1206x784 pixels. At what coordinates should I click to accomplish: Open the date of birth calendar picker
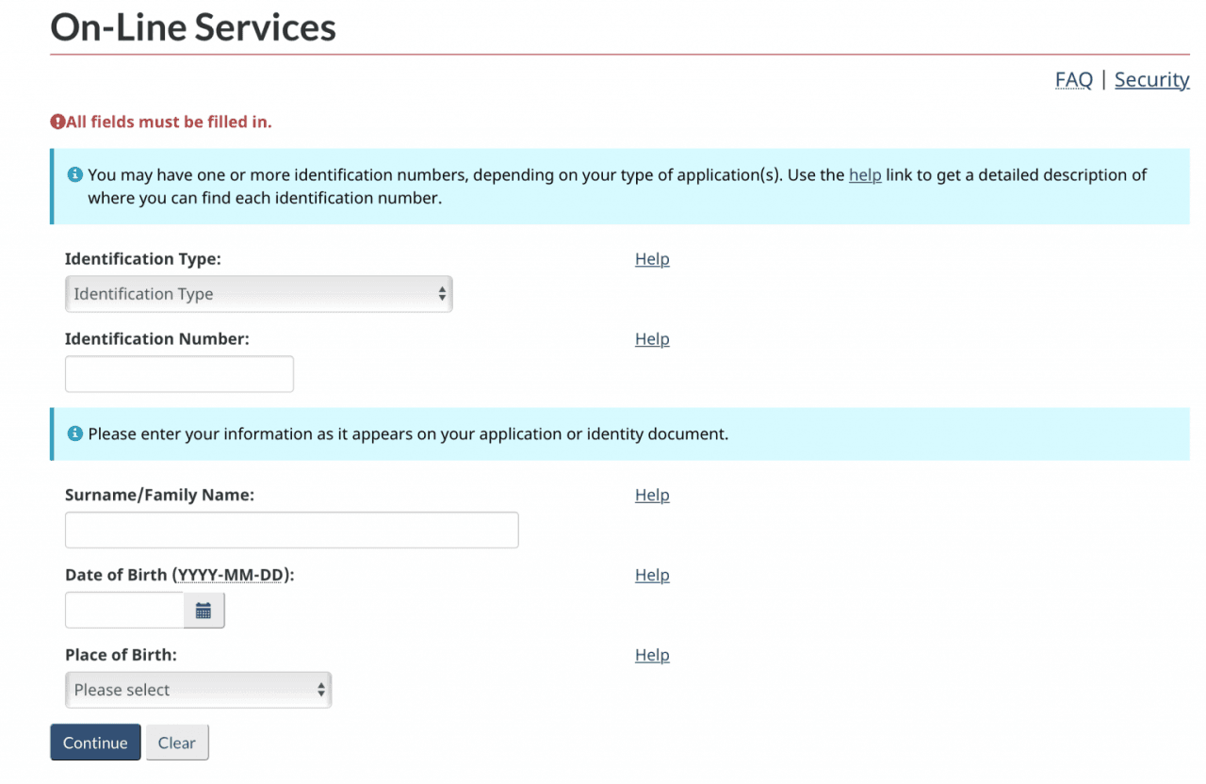click(x=204, y=611)
